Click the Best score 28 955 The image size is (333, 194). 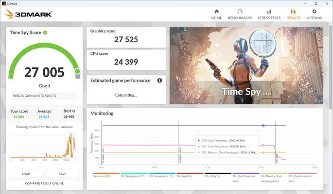(x=69, y=117)
